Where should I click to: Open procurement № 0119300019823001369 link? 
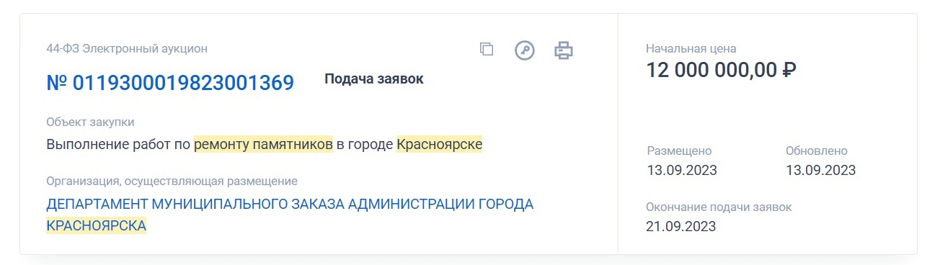[170, 83]
